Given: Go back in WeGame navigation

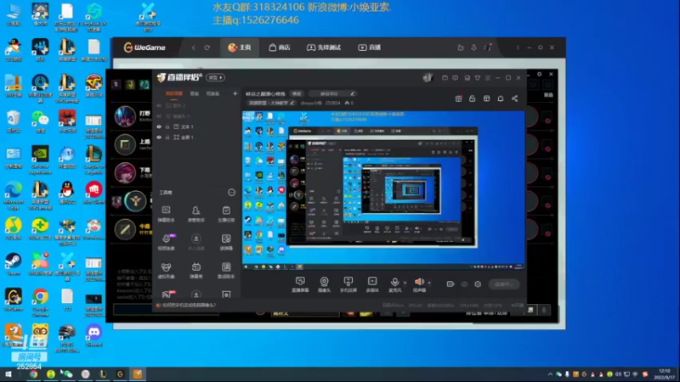Looking at the screenshot, I should [194, 48].
